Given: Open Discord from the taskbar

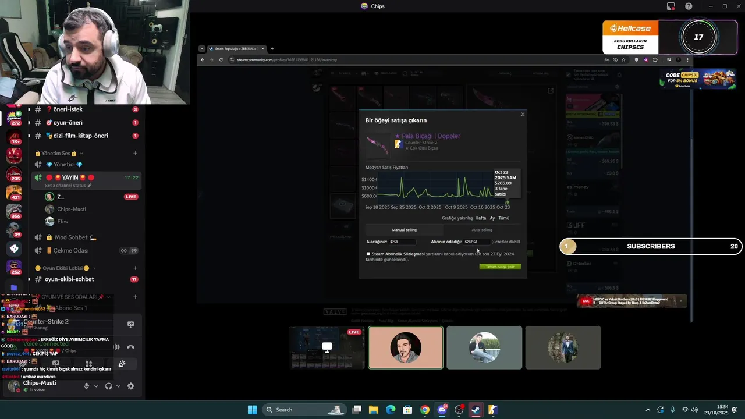Looking at the screenshot, I should (x=442, y=410).
